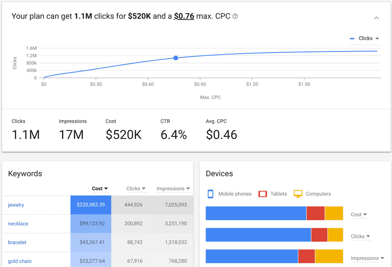
Task: Edit the $0.76 max. CPC value
Action: [x=184, y=16]
